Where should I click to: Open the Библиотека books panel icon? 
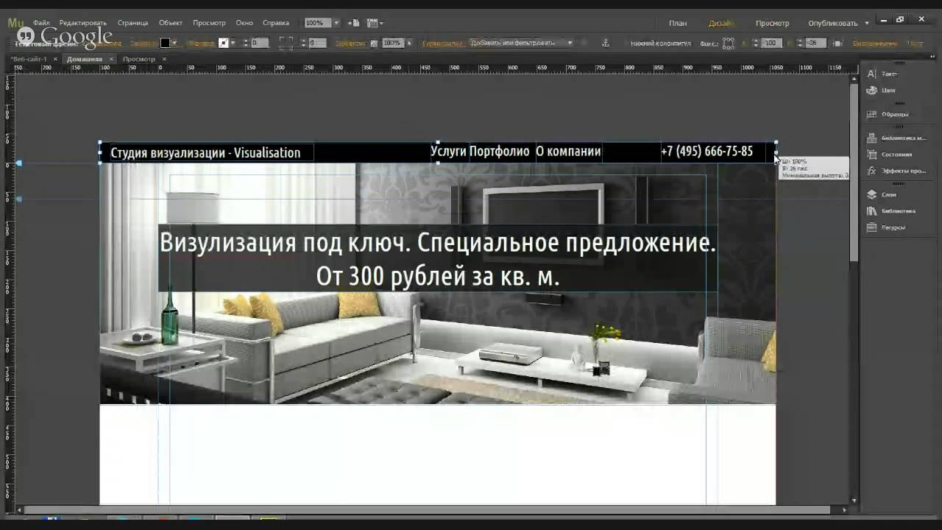872,211
